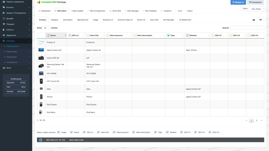Expand the Продажі sidebar menu
This screenshot has height=151, width=269.
[x=16, y=24]
